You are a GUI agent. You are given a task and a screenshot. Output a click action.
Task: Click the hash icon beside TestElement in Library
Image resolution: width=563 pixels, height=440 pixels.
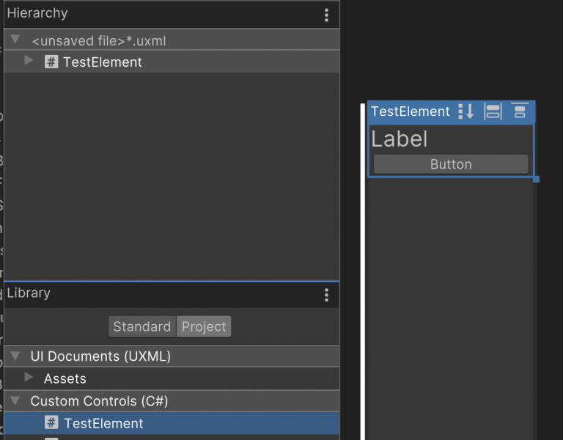point(51,423)
